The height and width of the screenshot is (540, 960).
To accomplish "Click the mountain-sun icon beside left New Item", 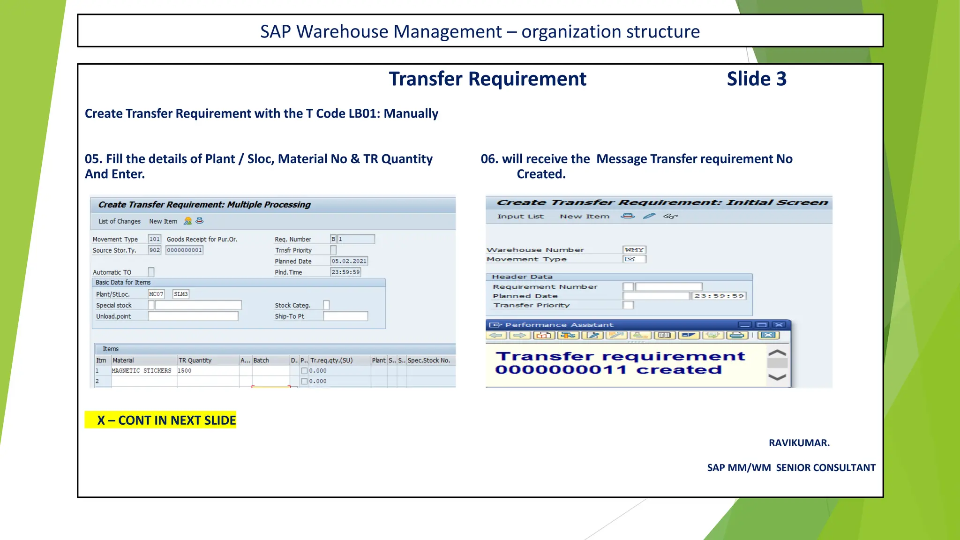I will pos(187,221).
